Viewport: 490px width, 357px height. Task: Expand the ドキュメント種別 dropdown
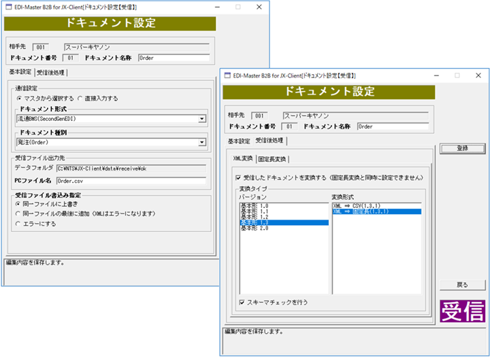pos(202,142)
